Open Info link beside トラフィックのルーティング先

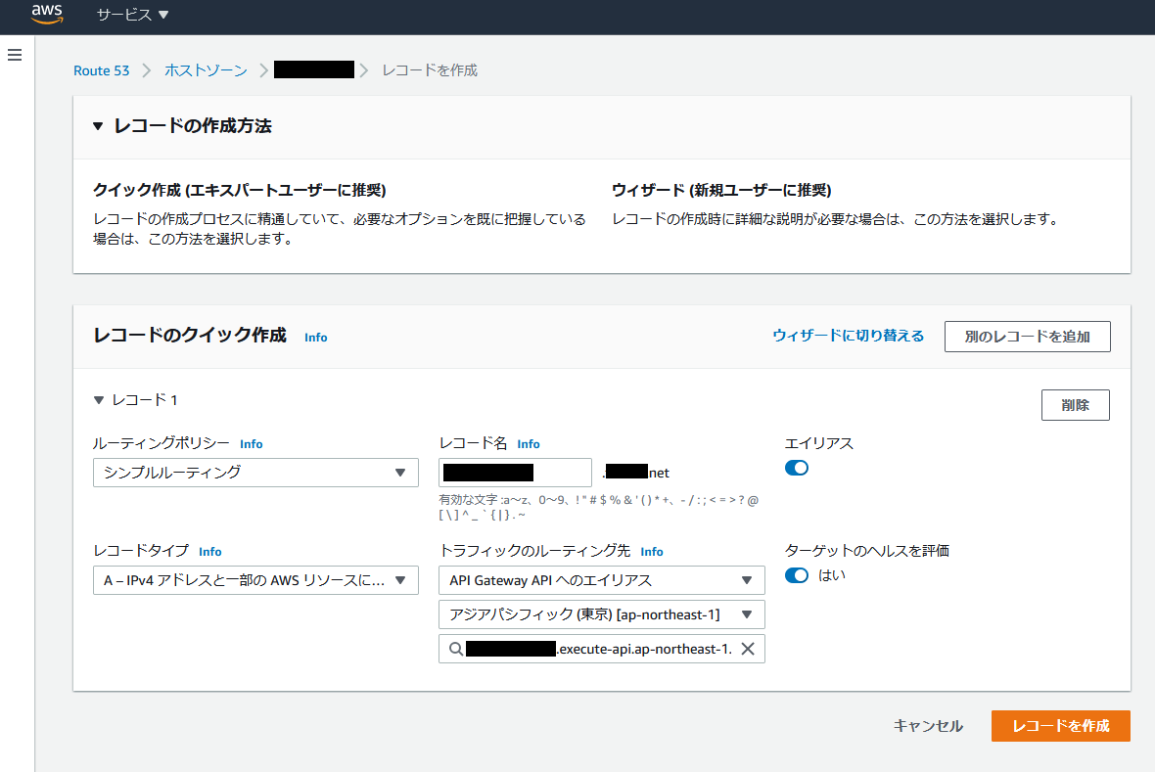click(652, 552)
